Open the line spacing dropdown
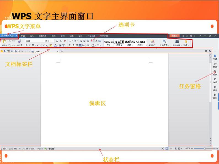Viewport: 219px width, 164px height. coord(88,45)
